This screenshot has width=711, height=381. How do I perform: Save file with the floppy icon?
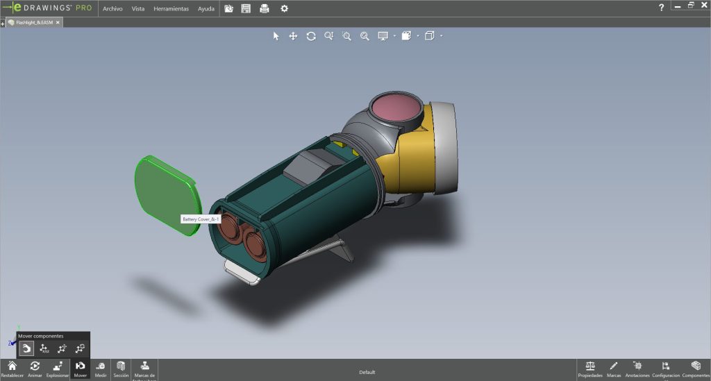[x=246, y=8]
